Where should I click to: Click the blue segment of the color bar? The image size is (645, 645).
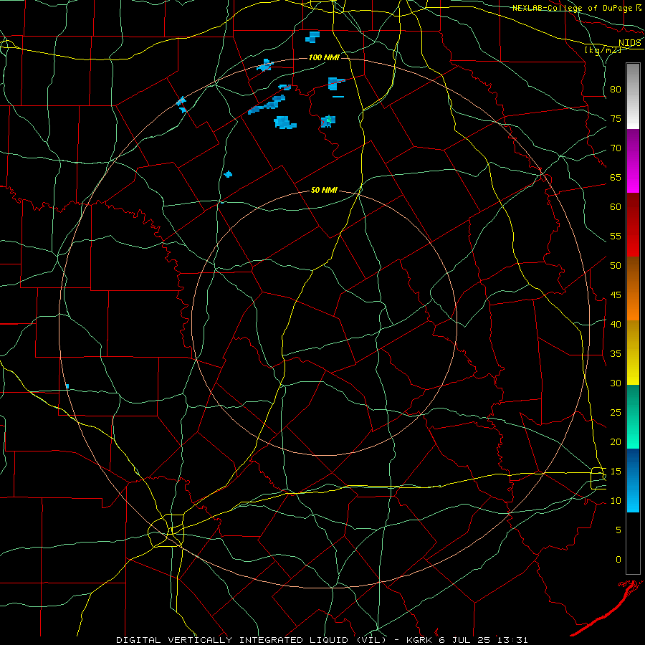(633, 480)
